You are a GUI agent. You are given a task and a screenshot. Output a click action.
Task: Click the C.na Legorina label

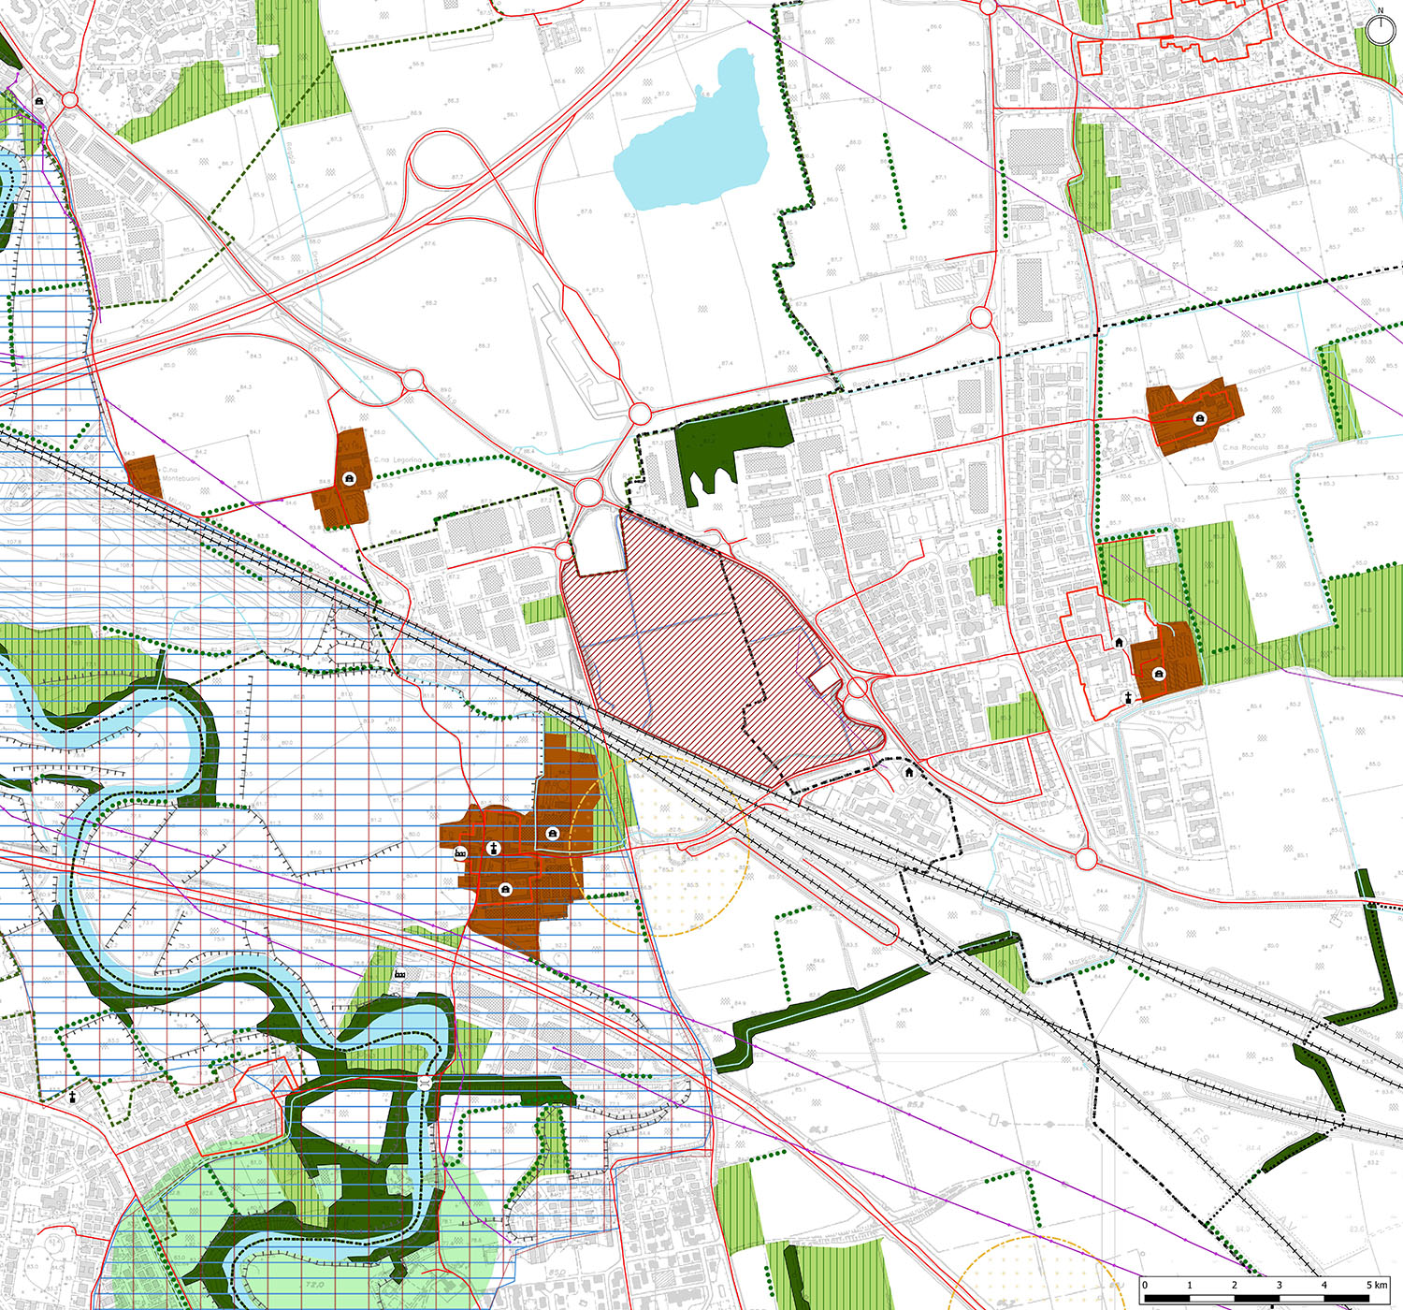(397, 460)
